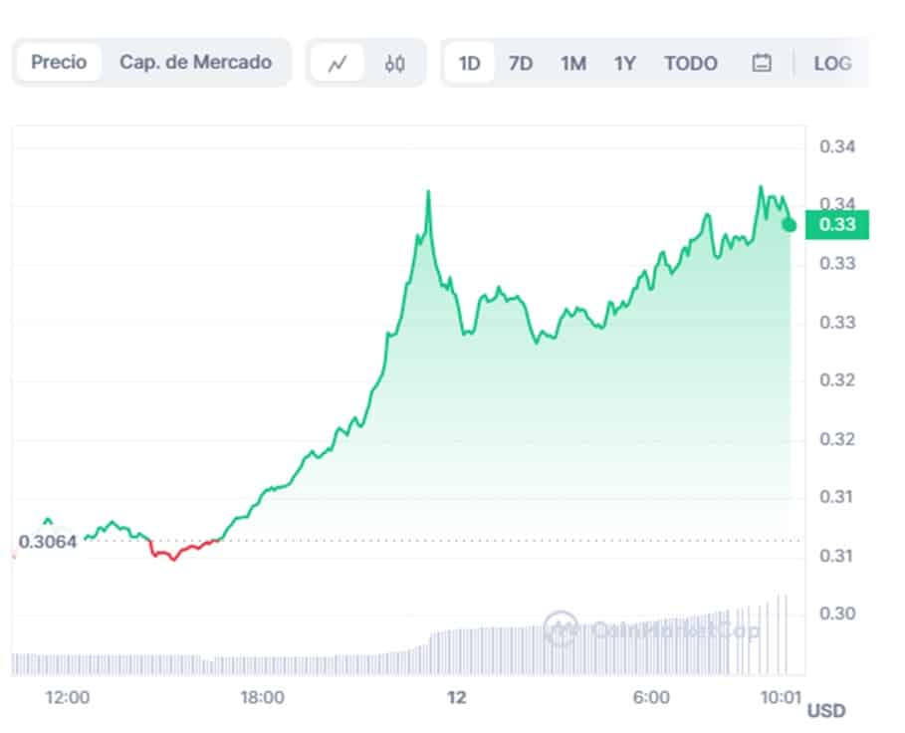Select the 1M time range
Image resolution: width=905 pixels, height=733 pixels.
[572, 64]
